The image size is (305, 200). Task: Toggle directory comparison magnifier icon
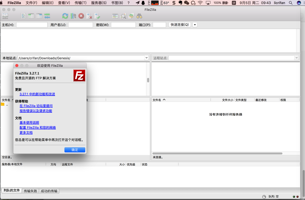[123, 16]
